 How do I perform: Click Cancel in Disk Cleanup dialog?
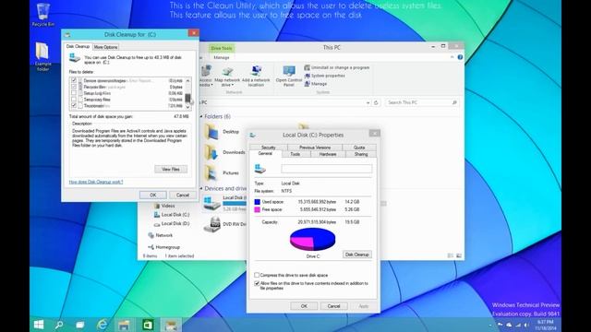(183, 195)
